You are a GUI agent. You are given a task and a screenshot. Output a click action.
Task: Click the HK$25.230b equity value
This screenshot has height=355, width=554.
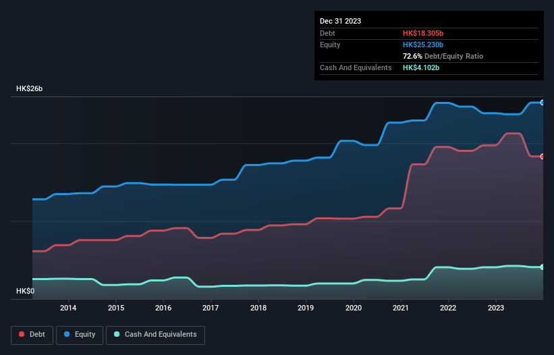[x=423, y=45]
